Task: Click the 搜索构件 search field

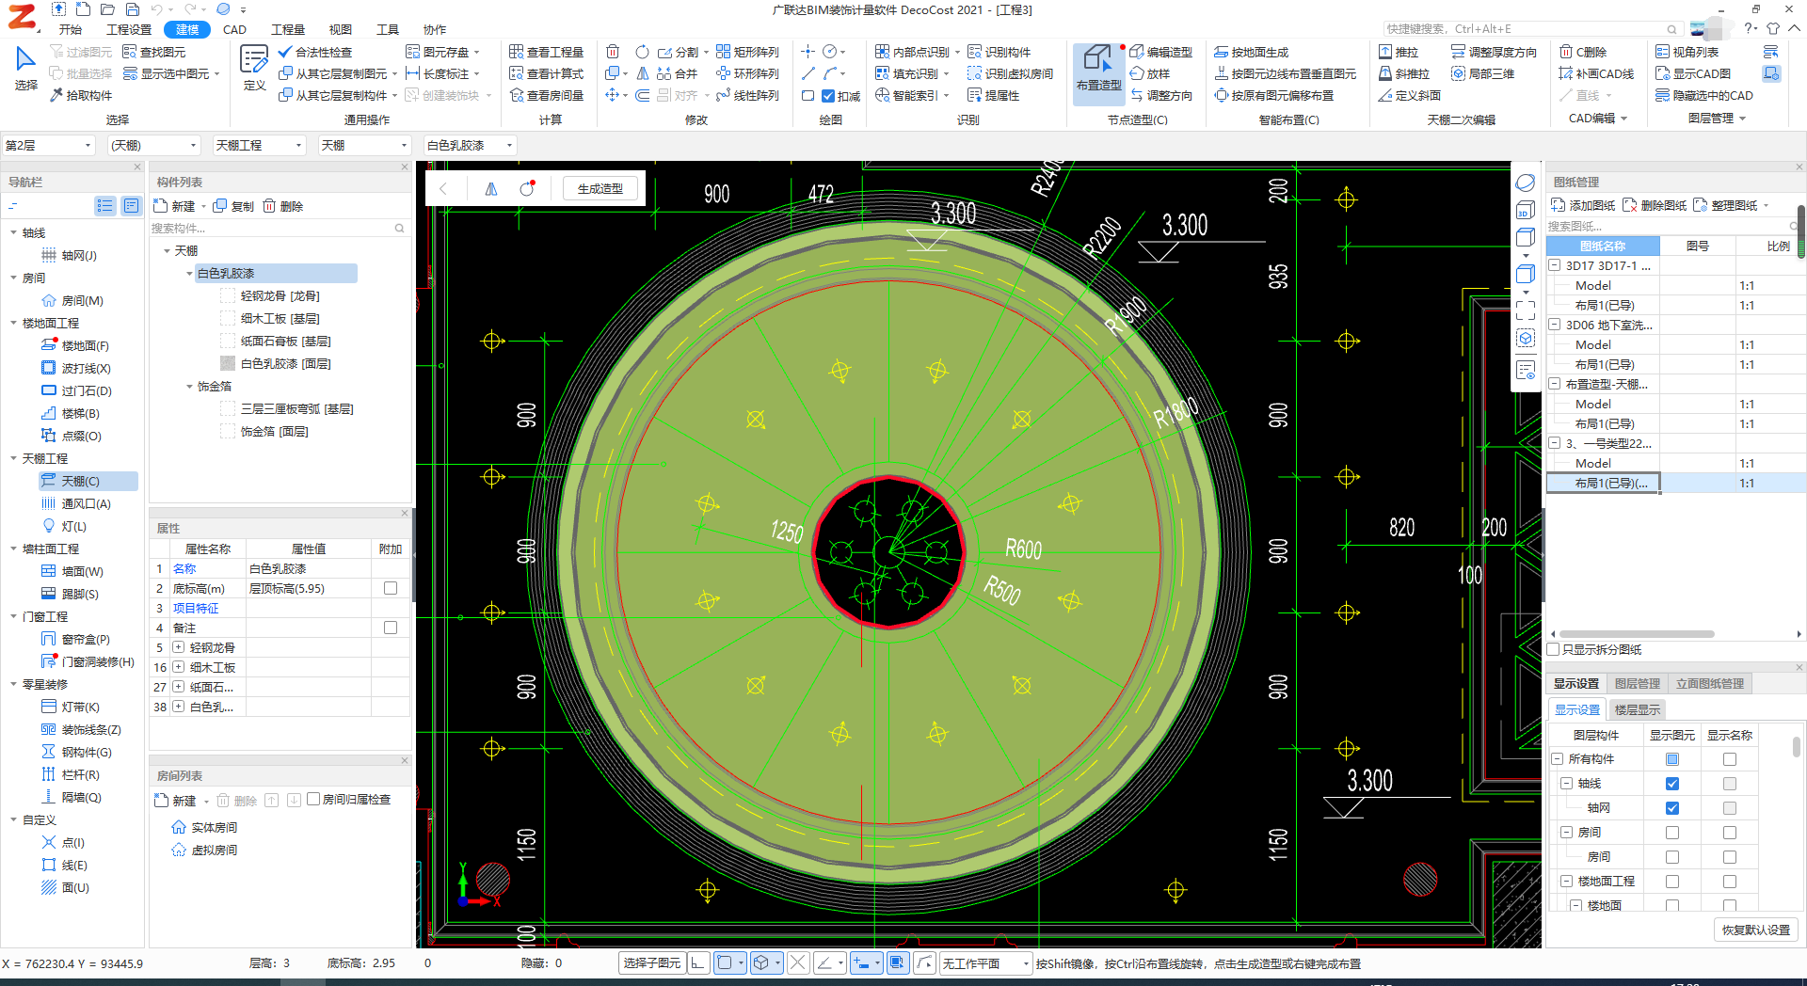Action: click(273, 228)
